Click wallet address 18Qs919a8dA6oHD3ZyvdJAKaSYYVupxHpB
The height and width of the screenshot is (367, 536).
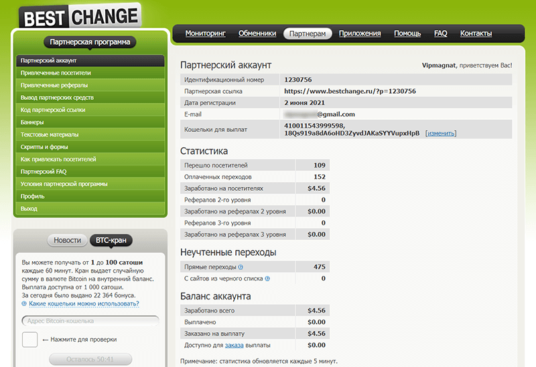352,133
